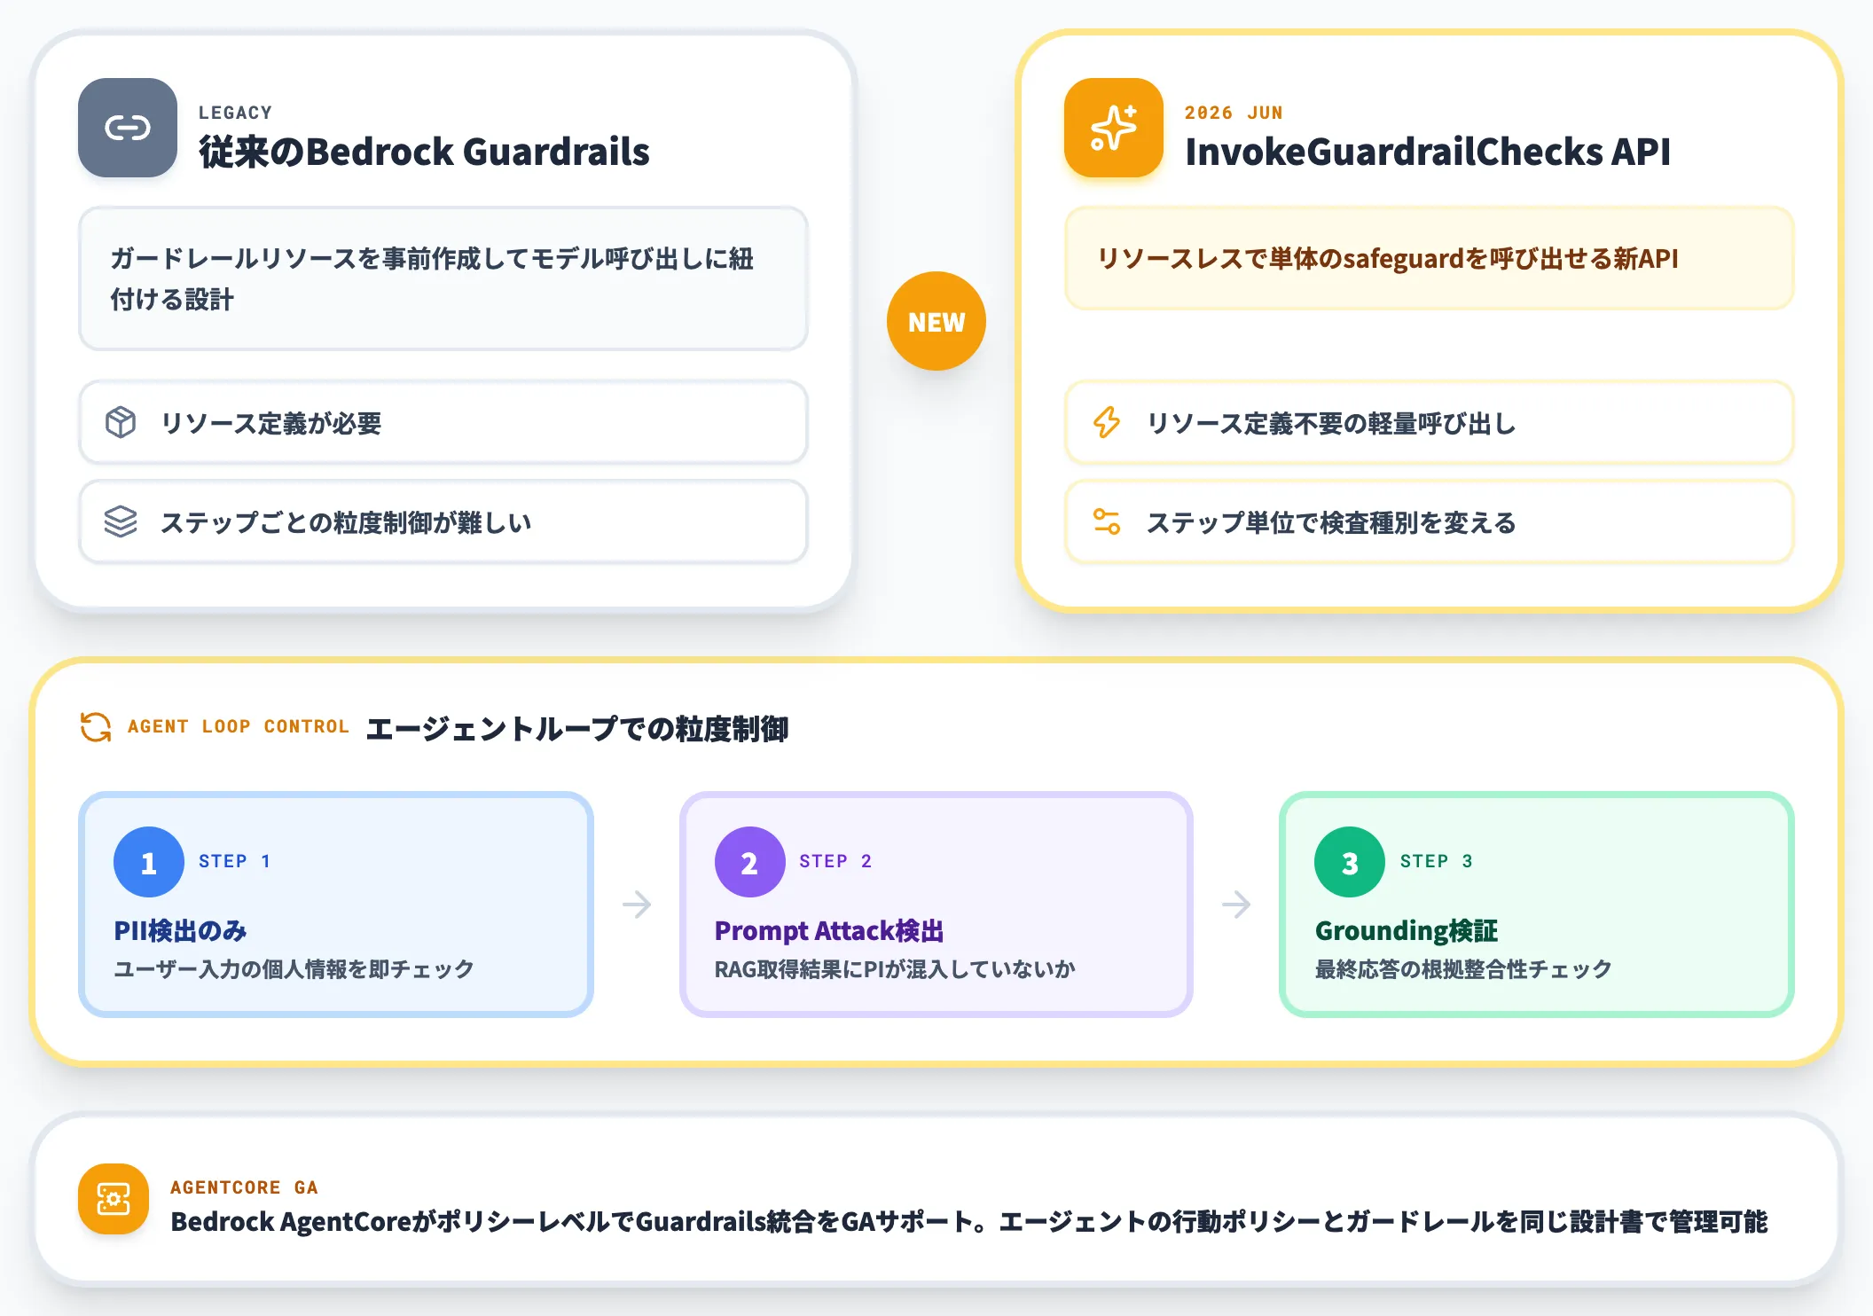1873x1316 pixels.
Task: Click the blue circle numbered 1
Action: tap(149, 862)
